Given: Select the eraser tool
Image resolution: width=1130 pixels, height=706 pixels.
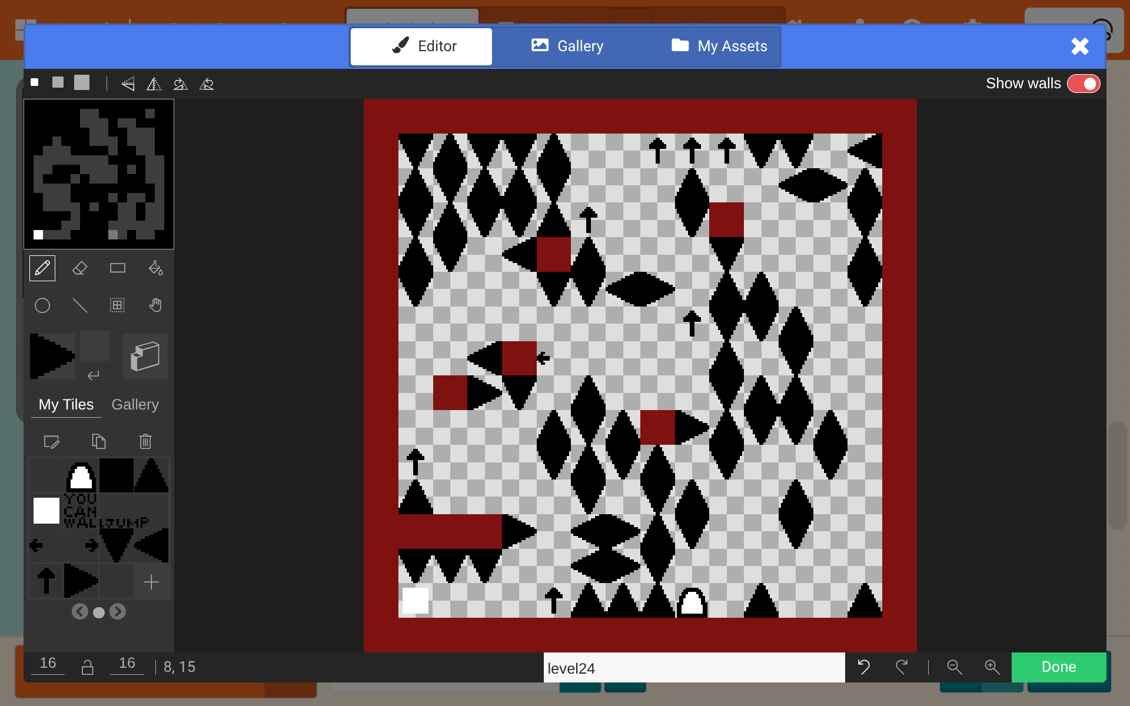Looking at the screenshot, I should coord(80,268).
